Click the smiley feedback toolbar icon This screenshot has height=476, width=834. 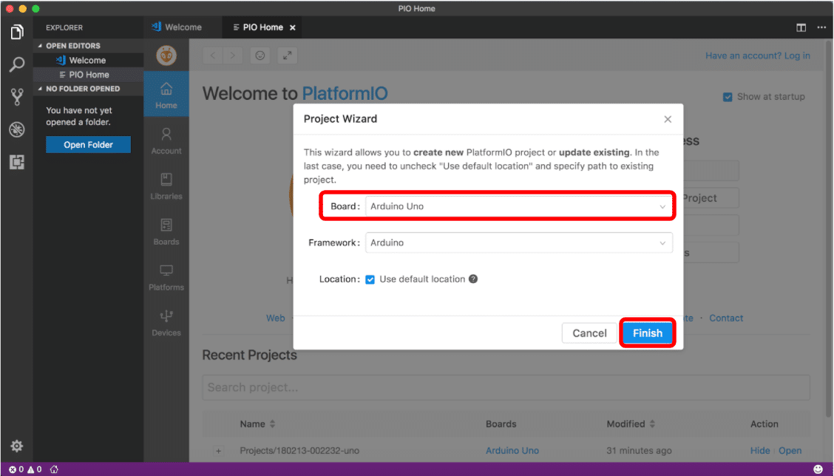click(x=260, y=55)
